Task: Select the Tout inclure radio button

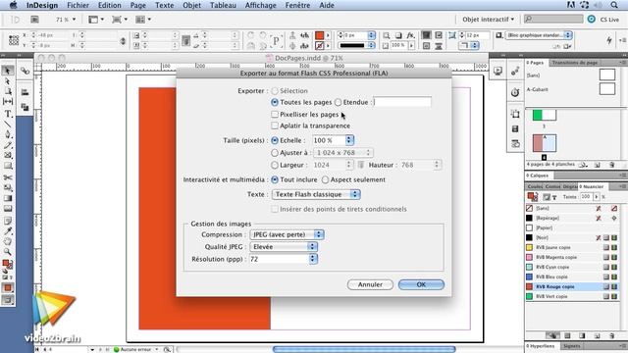Action: click(x=275, y=179)
